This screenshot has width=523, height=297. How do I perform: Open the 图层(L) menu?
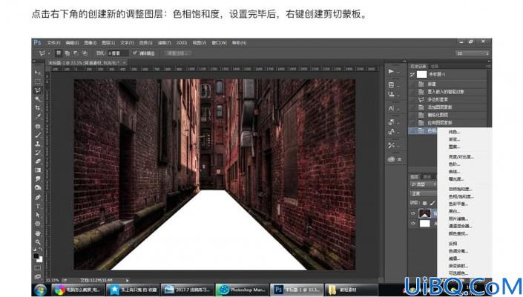108,43
